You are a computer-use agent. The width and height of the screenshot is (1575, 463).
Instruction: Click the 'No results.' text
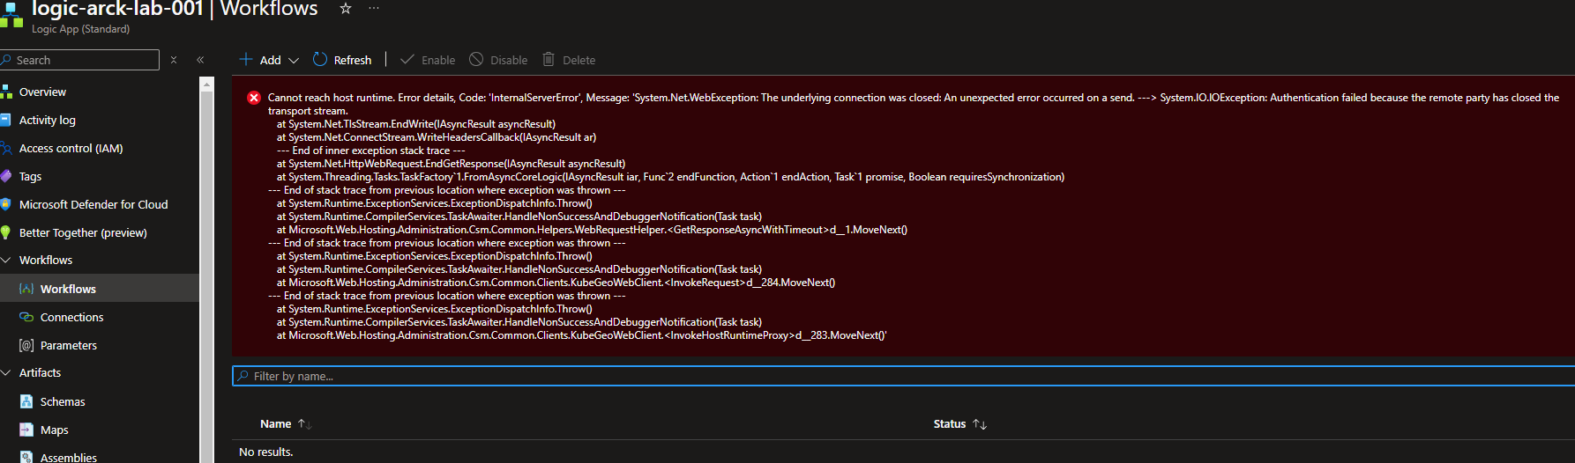[x=266, y=452]
